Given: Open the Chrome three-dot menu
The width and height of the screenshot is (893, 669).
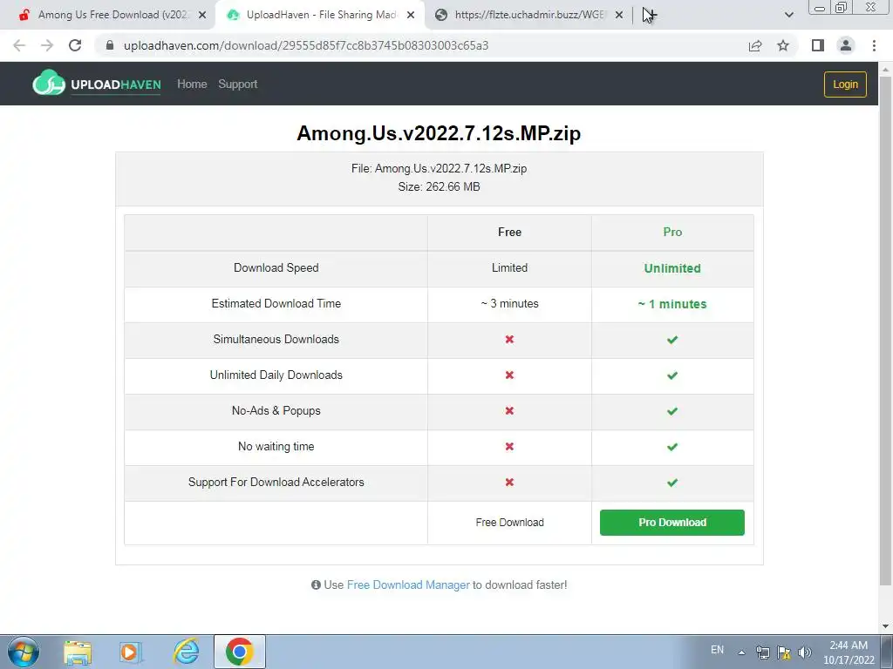Looking at the screenshot, I should pos(874,45).
